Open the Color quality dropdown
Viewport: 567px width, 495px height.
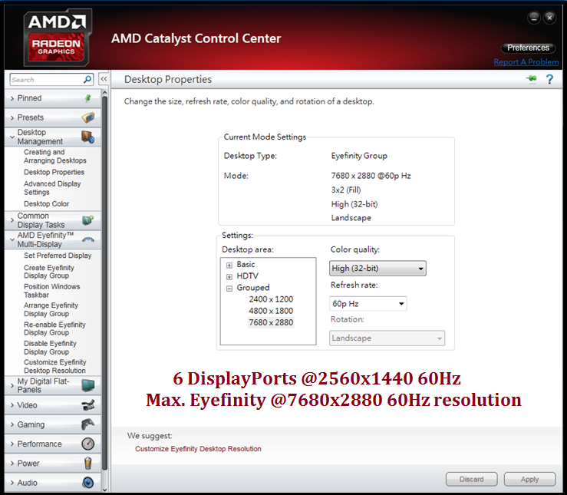377,269
